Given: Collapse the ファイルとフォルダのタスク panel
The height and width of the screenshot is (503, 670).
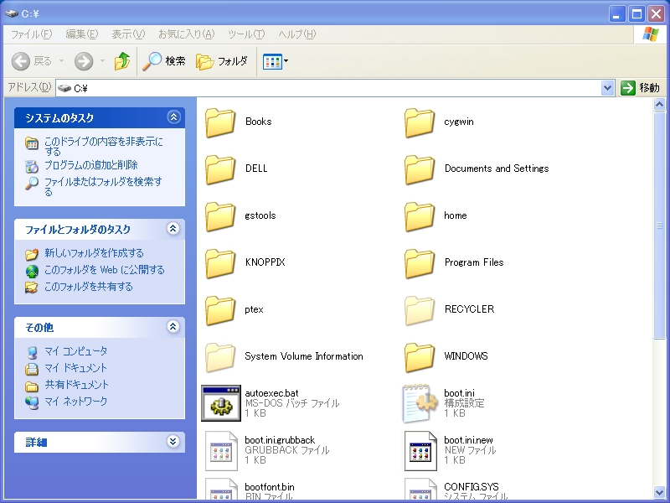Looking at the screenshot, I should (173, 229).
